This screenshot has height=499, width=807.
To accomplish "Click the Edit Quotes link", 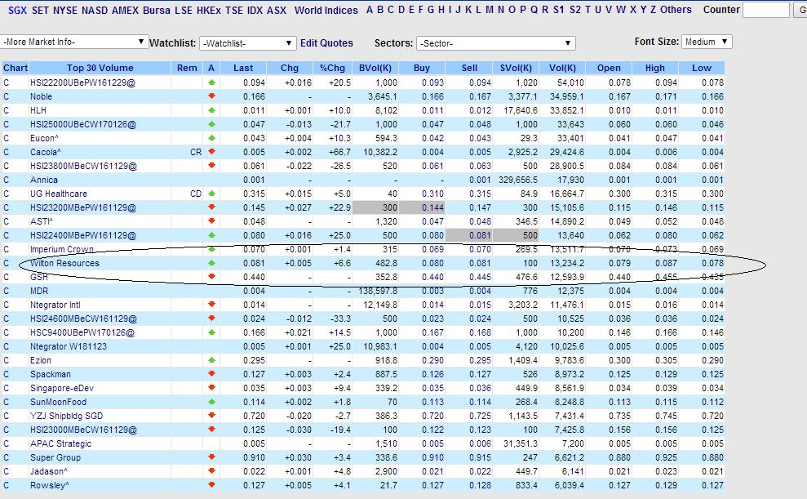I will point(326,43).
